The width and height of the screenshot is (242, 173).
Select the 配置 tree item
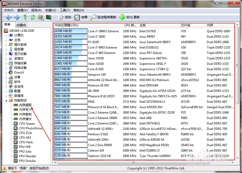tap(17, 91)
